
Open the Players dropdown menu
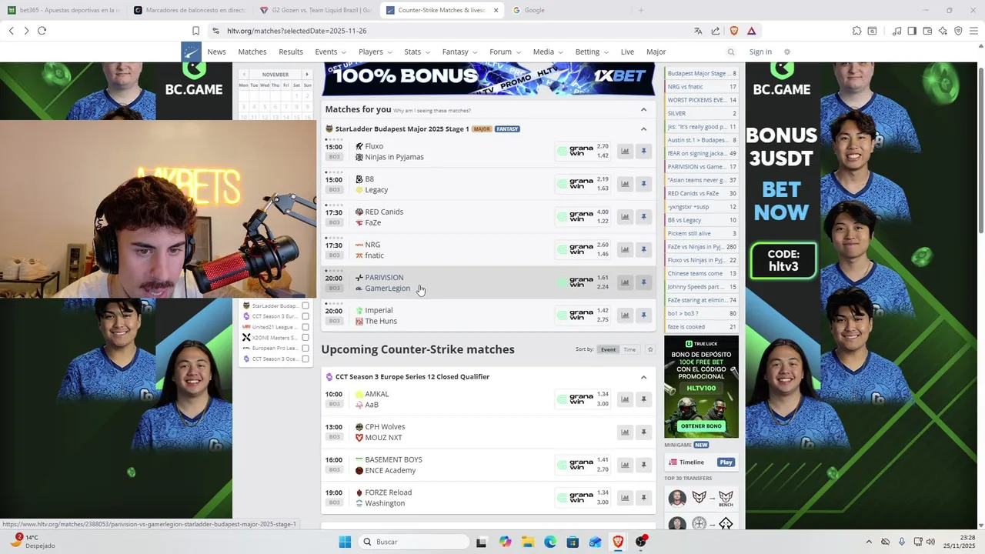coord(375,52)
